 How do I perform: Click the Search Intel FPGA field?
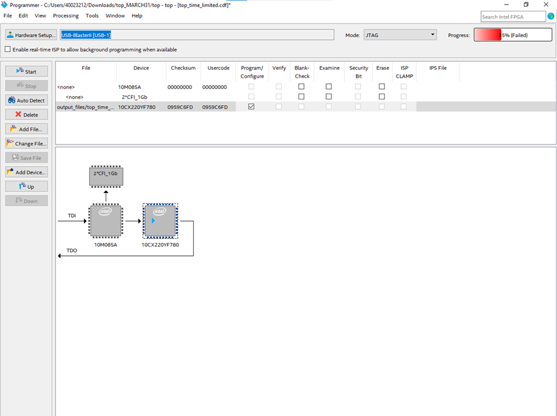[512, 17]
